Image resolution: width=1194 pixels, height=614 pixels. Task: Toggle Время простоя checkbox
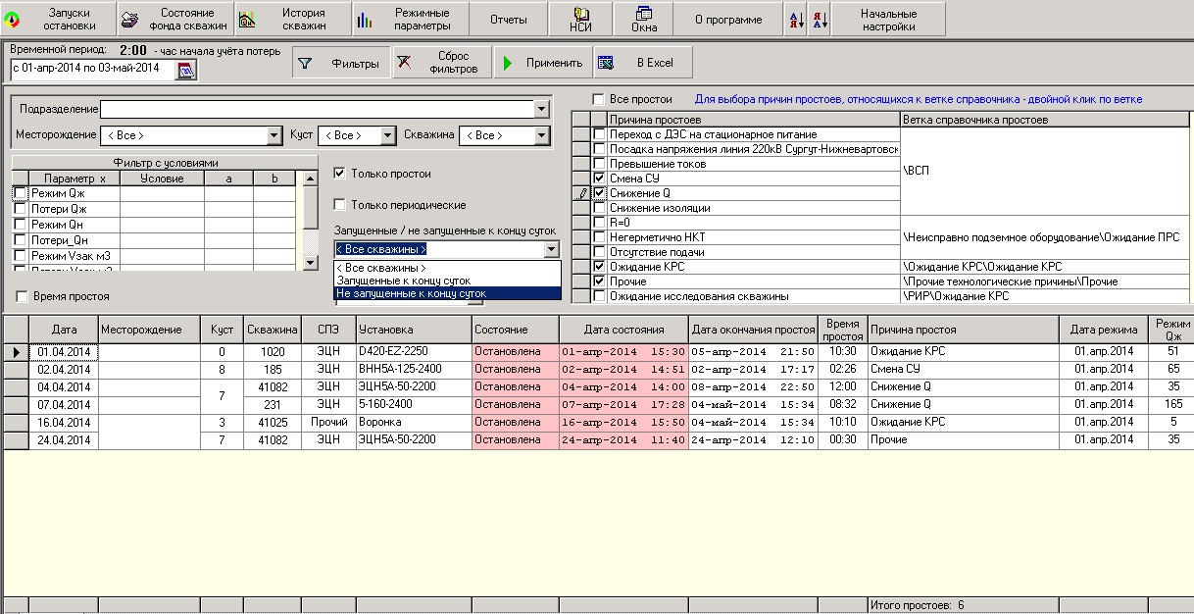point(23,296)
